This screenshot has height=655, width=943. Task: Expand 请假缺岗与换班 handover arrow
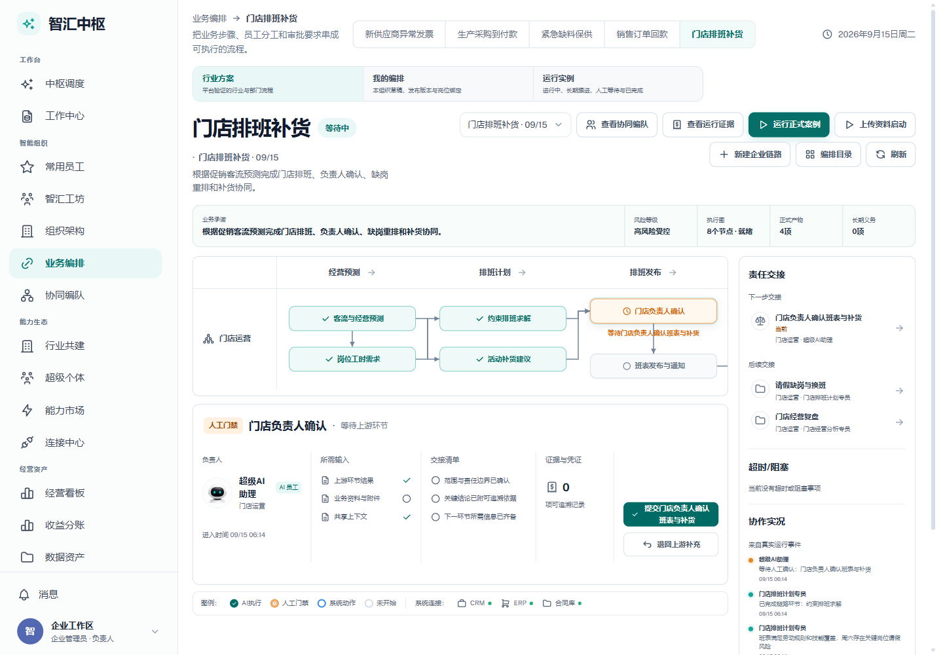click(x=900, y=391)
